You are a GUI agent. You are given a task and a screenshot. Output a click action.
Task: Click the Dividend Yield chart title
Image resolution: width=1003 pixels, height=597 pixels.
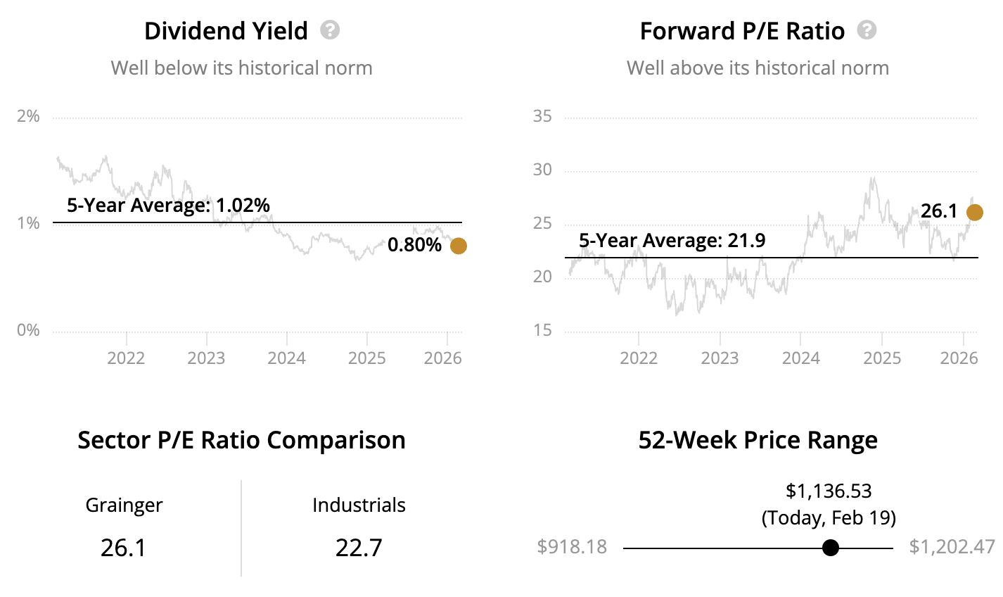coord(226,31)
